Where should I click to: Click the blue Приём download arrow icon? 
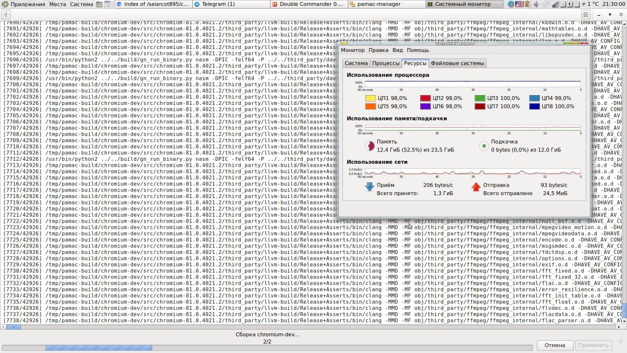coord(370,186)
